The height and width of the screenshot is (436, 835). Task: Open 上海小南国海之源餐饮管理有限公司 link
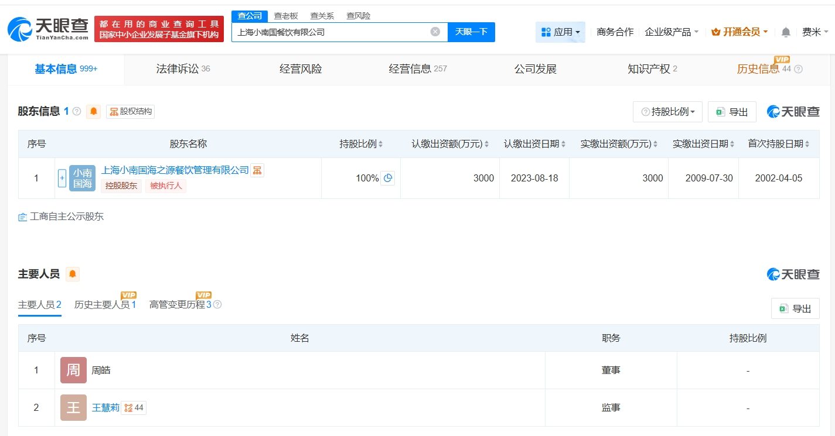175,170
